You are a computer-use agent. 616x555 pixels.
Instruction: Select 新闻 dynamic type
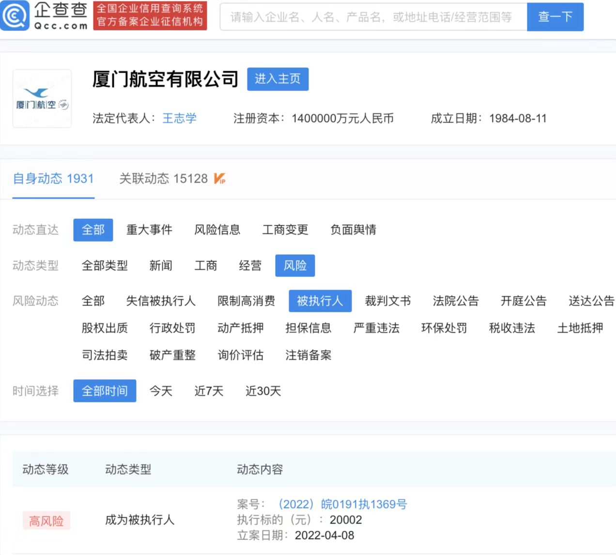pos(161,265)
